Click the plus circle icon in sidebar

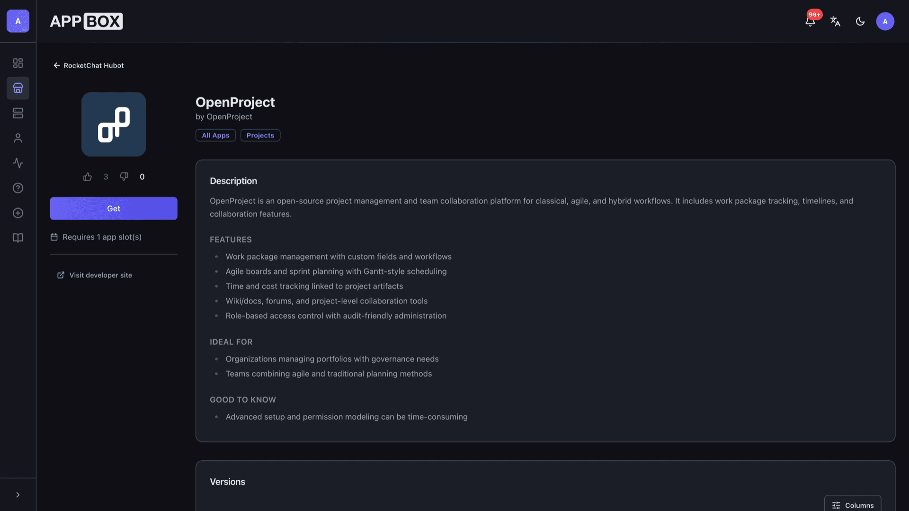point(18,213)
